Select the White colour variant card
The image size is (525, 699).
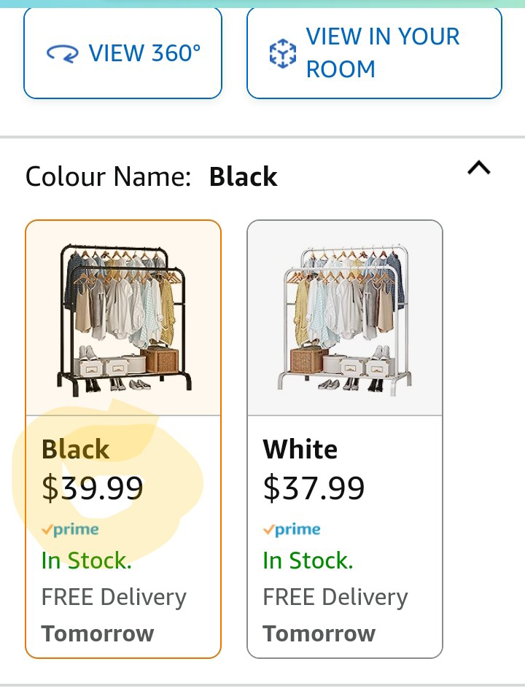pos(344,437)
